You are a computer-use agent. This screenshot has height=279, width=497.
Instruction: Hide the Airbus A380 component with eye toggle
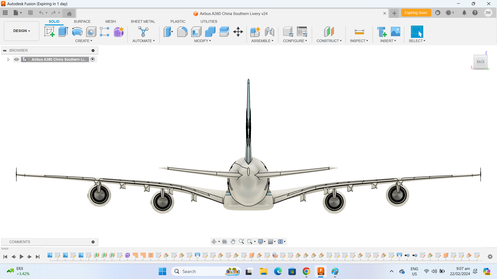pyautogui.click(x=16, y=59)
